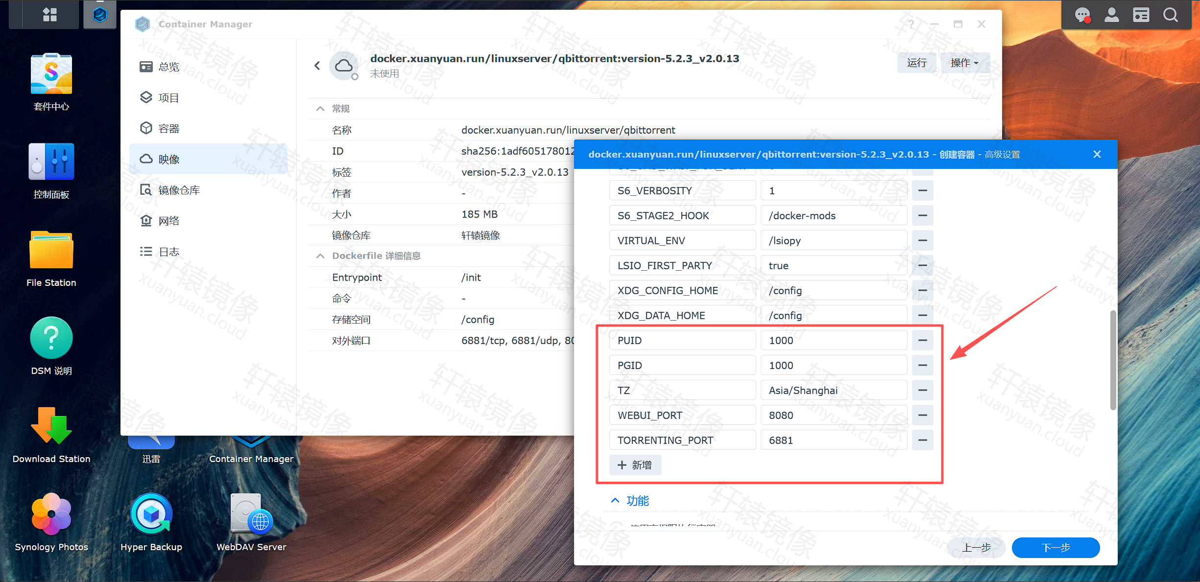Click the LSIO_FIRST_PARTY value field true
Viewport: 1200px width, 582px height.
(x=834, y=265)
